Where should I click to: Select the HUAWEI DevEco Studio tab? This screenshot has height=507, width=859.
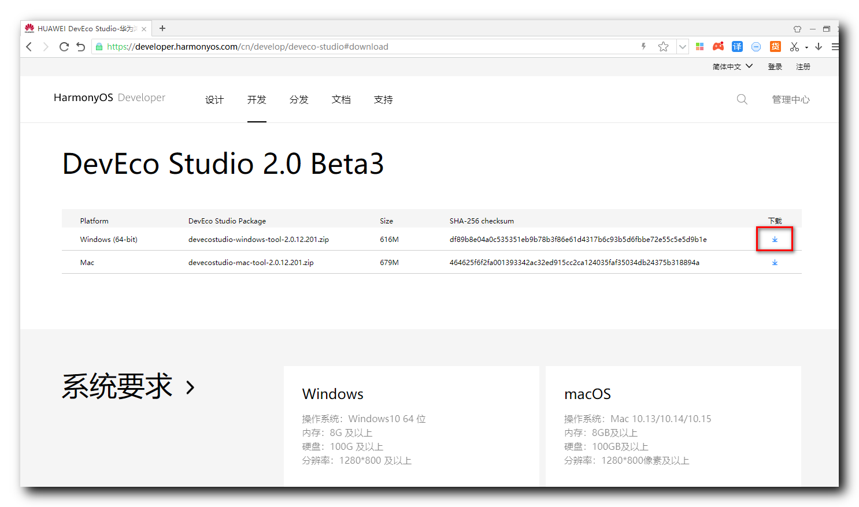coord(86,28)
